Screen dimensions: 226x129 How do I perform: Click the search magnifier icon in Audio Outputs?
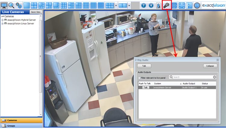[x=171, y=77]
